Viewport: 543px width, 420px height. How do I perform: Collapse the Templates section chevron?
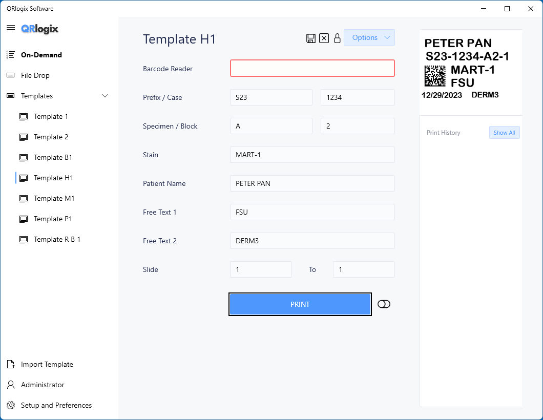click(x=105, y=96)
